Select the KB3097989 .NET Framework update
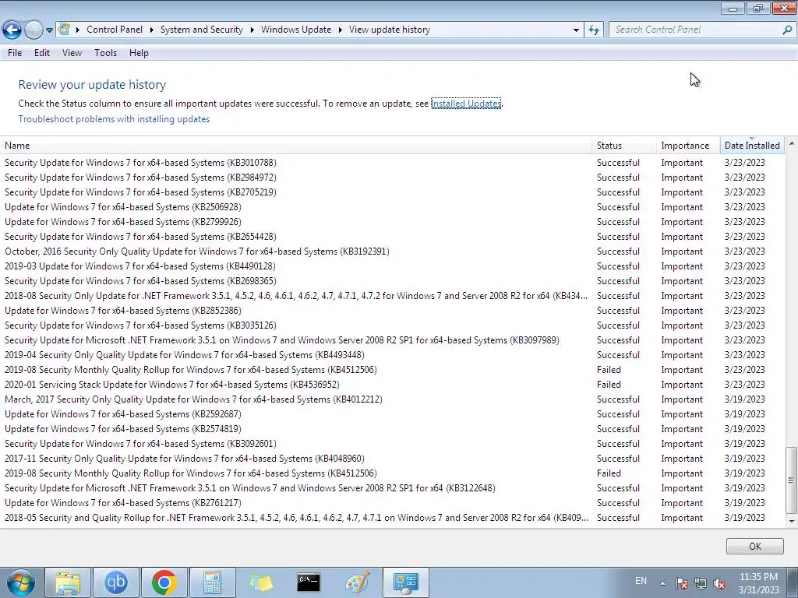 pos(392,340)
